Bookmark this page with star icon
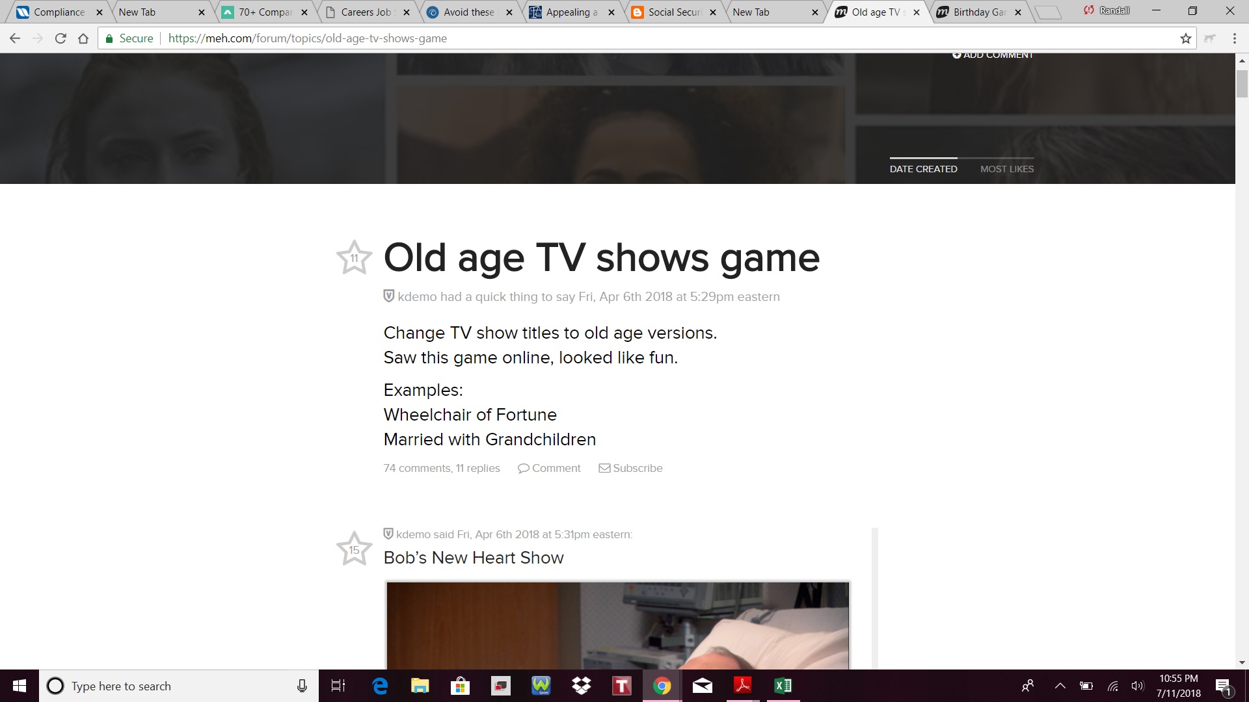The width and height of the screenshot is (1249, 702). [x=1185, y=38]
